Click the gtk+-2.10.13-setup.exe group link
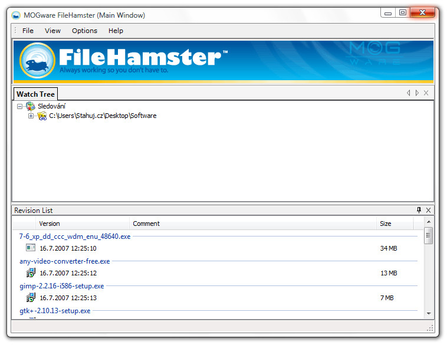The width and height of the screenshot is (447, 345). pos(55,311)
